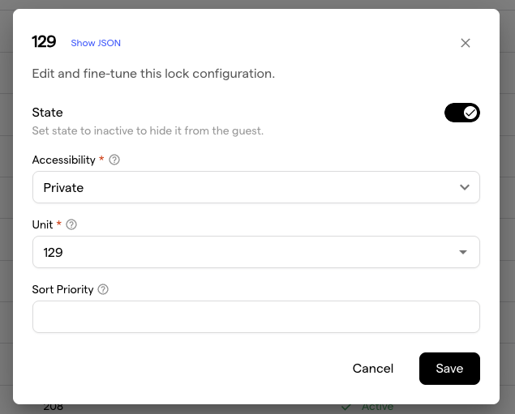This screenshot has height=414, width=515.
Task: Click the State label text
Action: pos(47,113)
